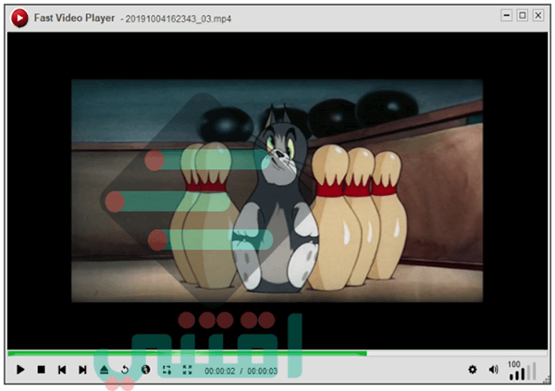This screenshot has width=555, height=391.
Task: Toggle the repeat/loop icon
Action: click(125, 370)
